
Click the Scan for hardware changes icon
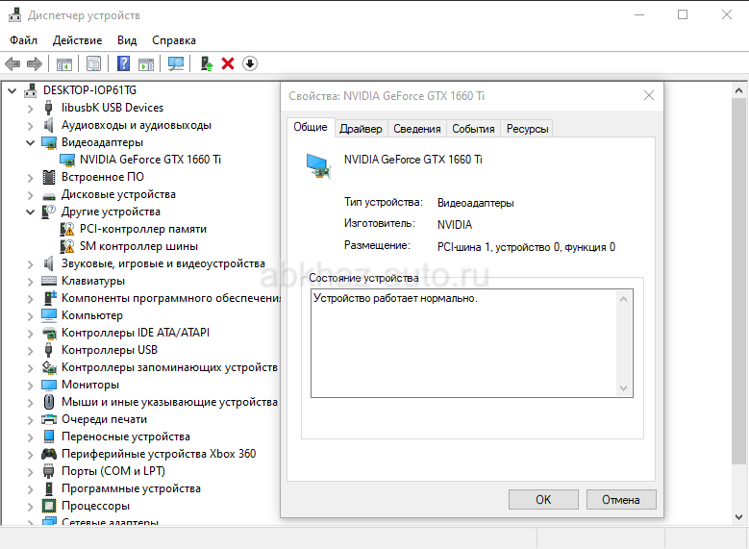(x=176, y=64)
